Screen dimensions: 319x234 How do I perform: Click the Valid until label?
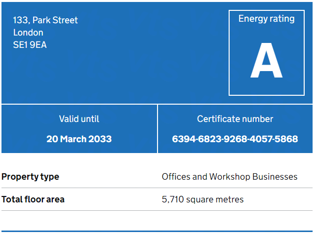[x=79, y=119]
